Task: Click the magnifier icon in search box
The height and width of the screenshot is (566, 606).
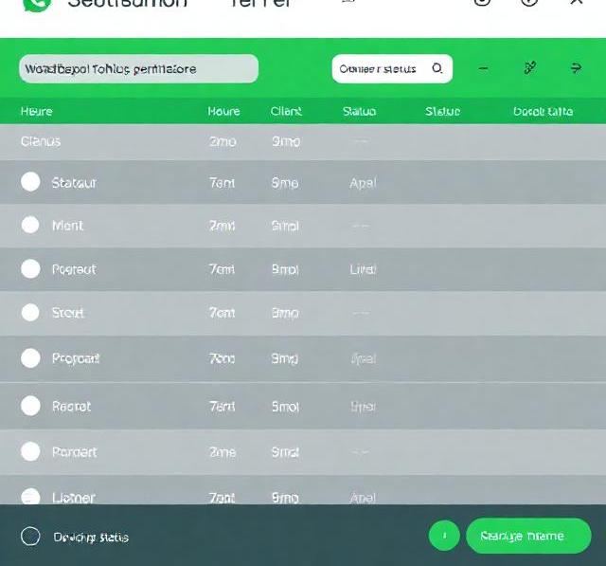Action: pos(437,68)
